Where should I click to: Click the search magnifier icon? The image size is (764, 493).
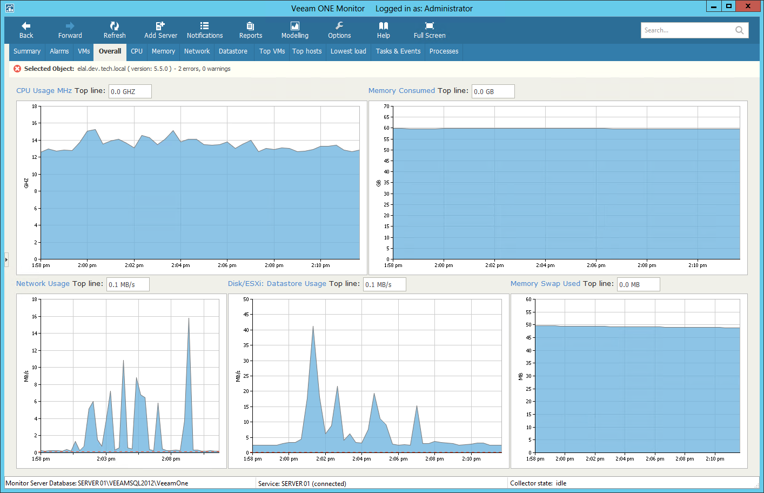(x=739, y=30)
